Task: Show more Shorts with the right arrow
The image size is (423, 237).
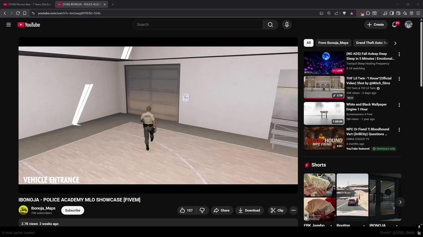Action: pos(400,202)
